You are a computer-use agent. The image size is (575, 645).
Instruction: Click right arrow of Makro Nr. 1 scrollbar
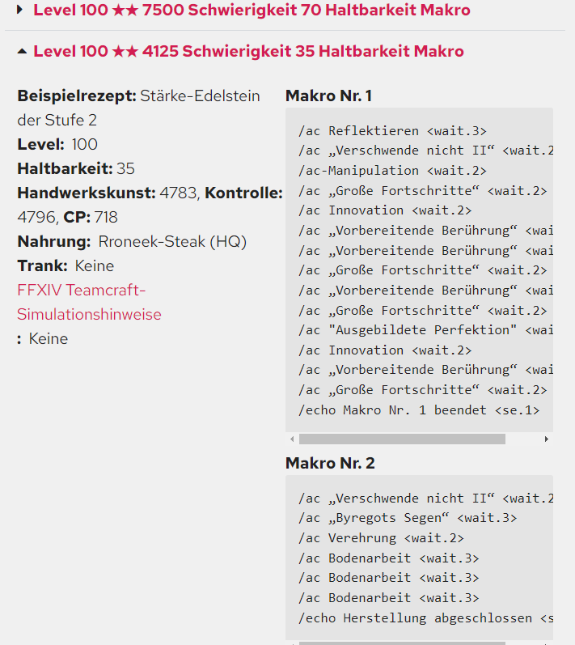(x=547, y=439)
